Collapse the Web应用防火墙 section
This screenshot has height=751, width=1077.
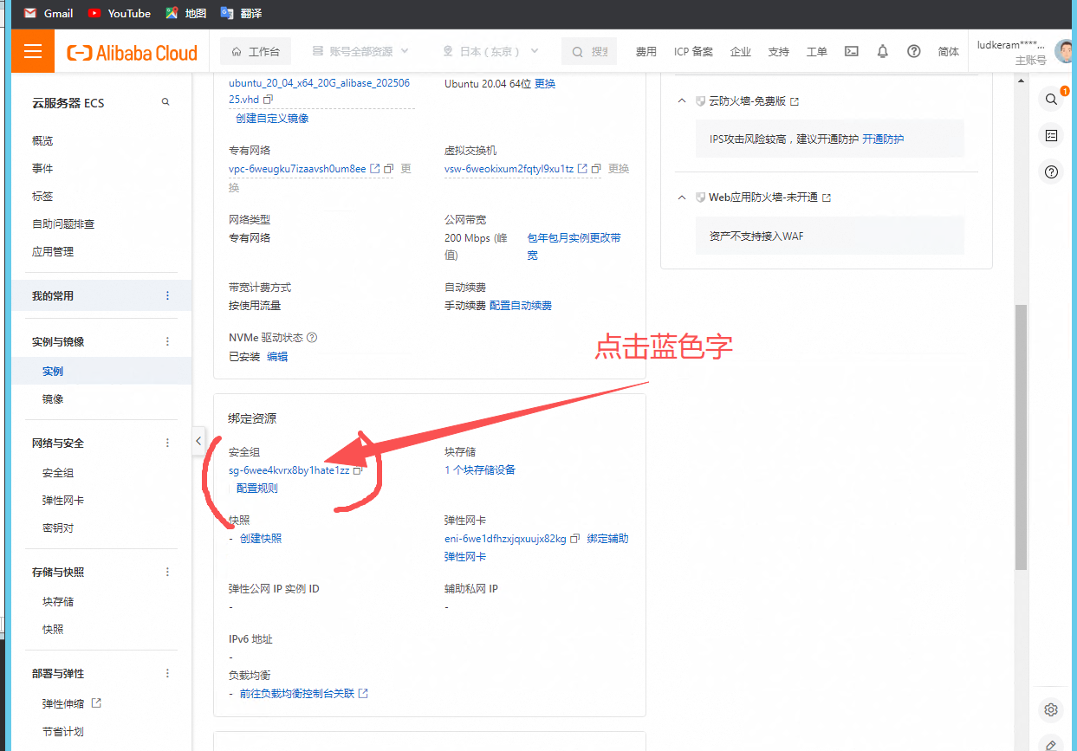[682, 197]
